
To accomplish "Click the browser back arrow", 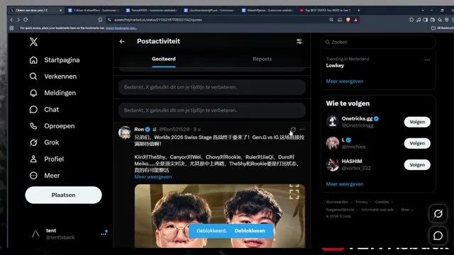I will 11,20.
